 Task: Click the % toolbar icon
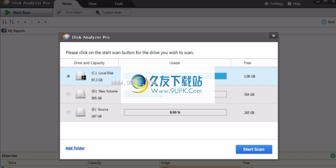[38, 22]
